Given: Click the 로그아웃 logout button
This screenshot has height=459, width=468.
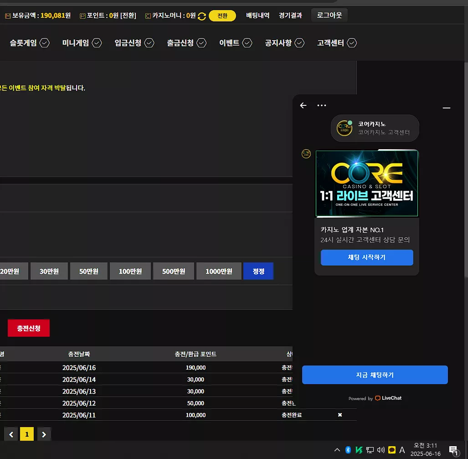Looking at the screenshot, I should pyautogui.click(x=329, y=15).
